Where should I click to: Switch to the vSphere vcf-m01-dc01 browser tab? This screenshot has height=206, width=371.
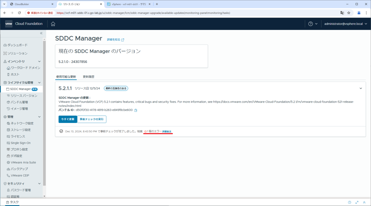click(x=129, y=4)
